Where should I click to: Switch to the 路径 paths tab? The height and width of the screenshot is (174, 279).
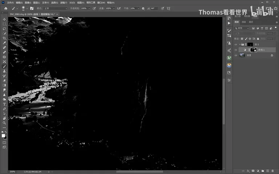[251, 22]
